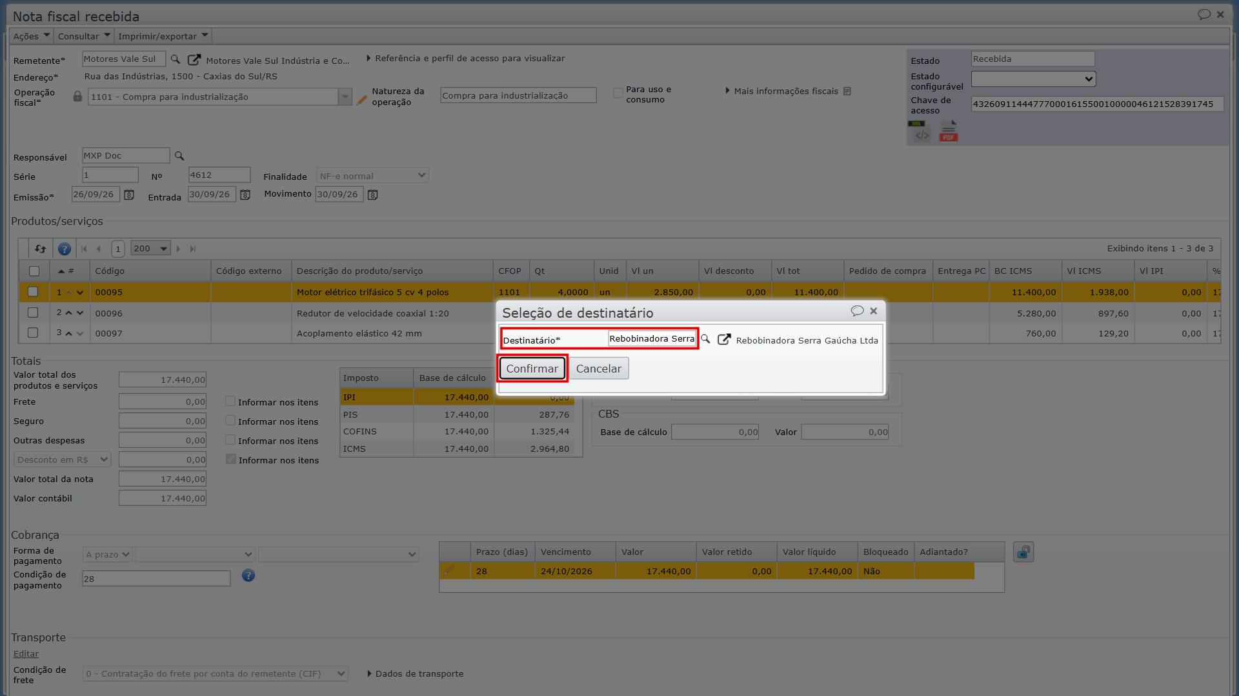1239x696 pixels.
Task: Click the help icon beside Condição de pagamento
Action: [248, 575]
